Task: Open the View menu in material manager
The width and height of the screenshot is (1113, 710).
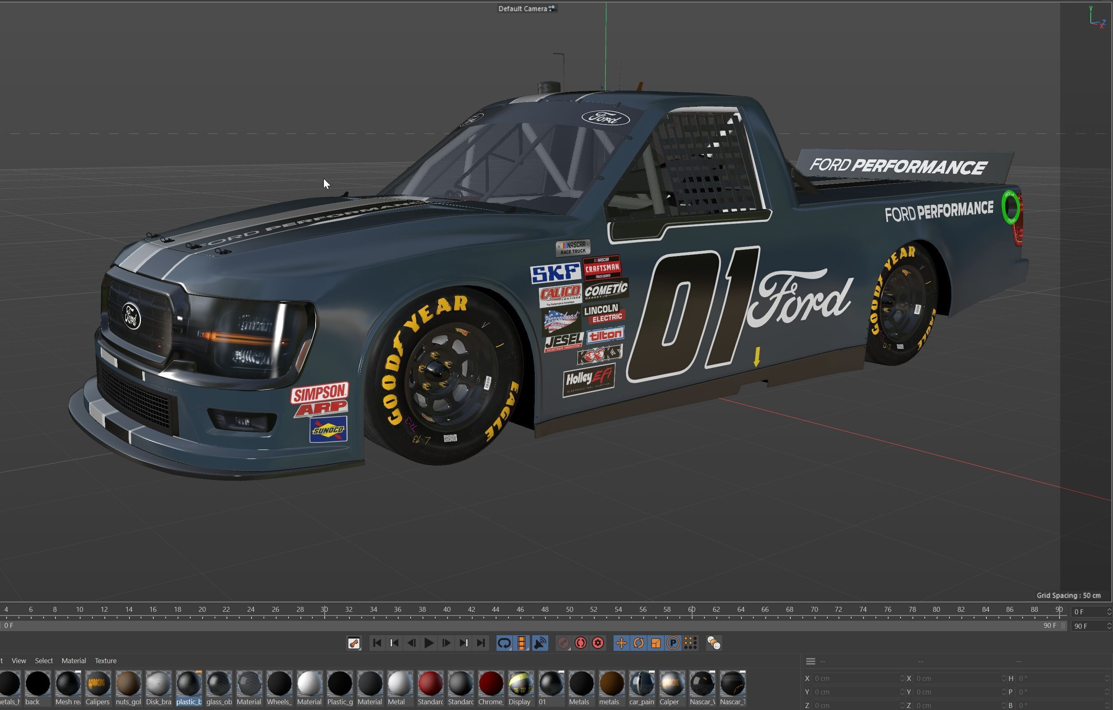Action: pos(18,661)
